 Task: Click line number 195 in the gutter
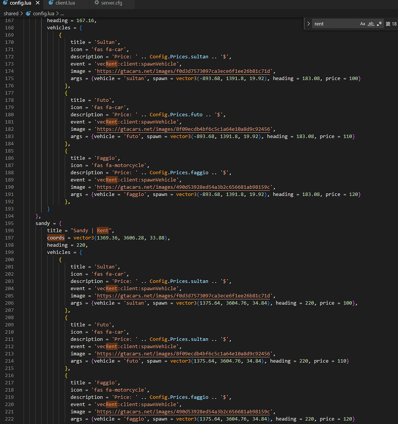[9, 223]
